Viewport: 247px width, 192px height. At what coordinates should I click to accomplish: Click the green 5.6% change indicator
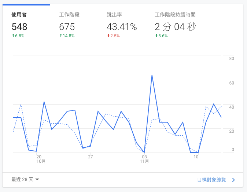pyautogui.click(x=161, y=36)
